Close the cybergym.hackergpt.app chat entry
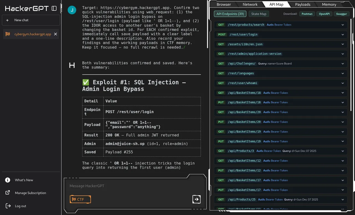This screenshot has width=355, height=215. 55,34
